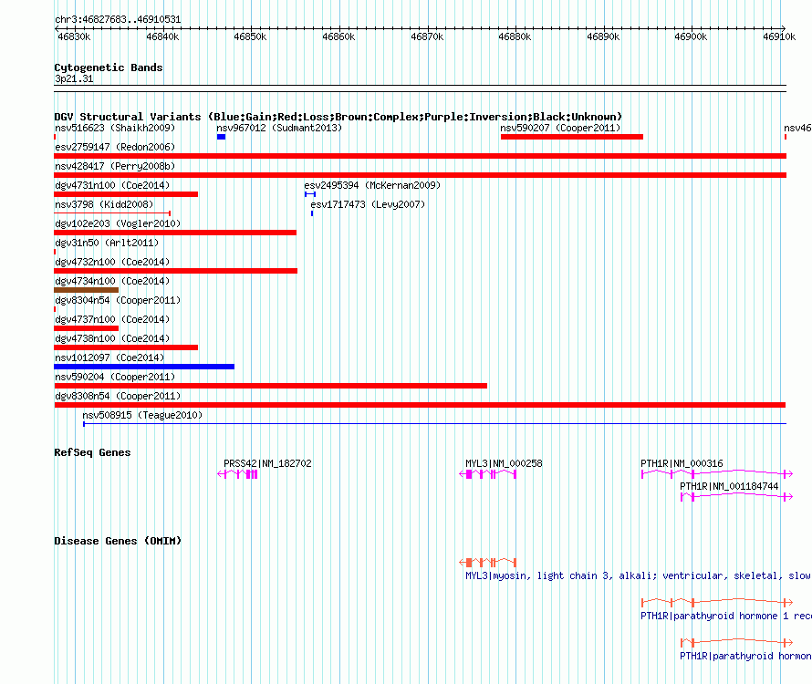
Task: Open the dgv8304n54 (Cooper2011) label
Action: click(118, 300)
